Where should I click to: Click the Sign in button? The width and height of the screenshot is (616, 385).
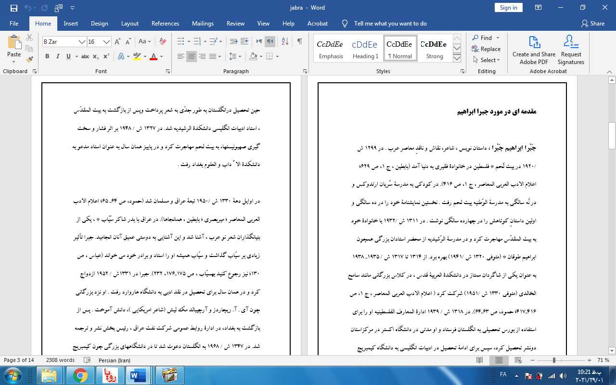coord(508,7)
